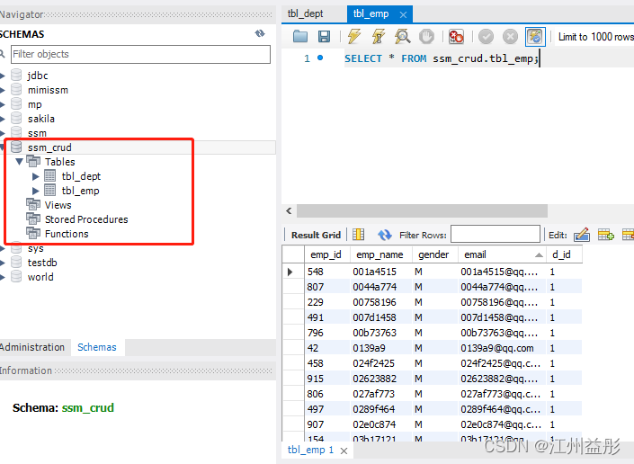Sort by the emp_id column header
This screenshot has width=634, height=464.
coord(326,254)
